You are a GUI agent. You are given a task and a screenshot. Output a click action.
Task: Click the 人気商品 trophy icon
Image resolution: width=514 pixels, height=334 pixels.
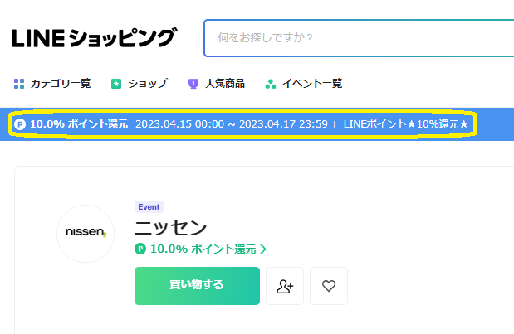(193, 84)
